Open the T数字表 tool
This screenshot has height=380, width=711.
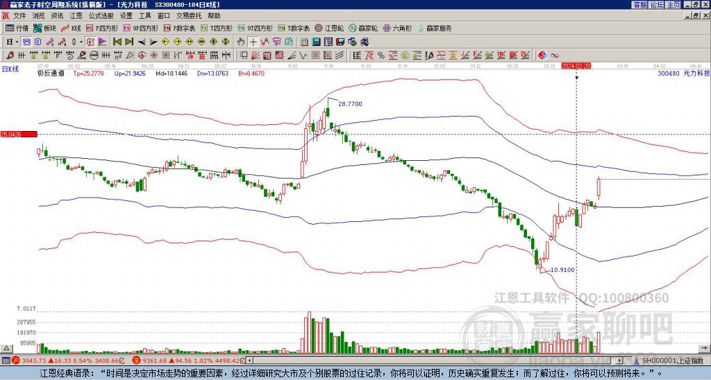[x=294, y=28]
